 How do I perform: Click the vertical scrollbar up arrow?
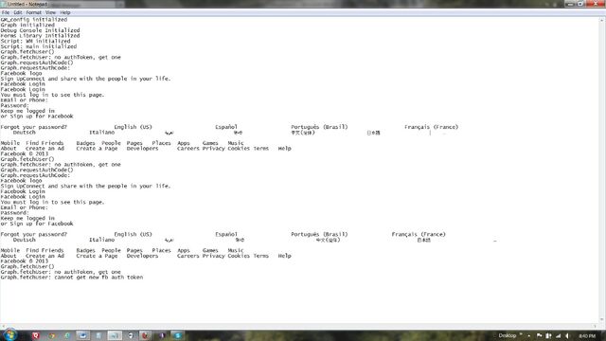pyautogui.click(x=602, y=20)
